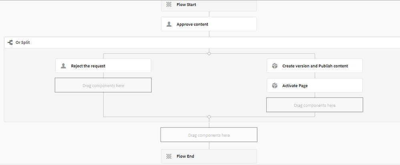400x165 pixels.
Task: Click the Flow End checkered flag icon
Action: click(x=169, y=156)
